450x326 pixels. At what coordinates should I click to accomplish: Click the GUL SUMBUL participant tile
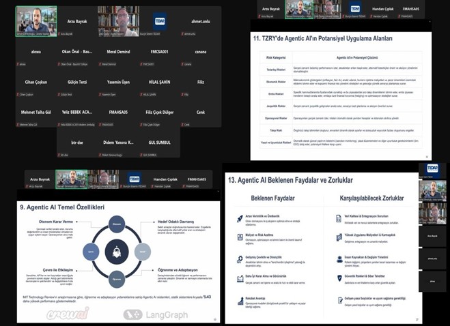click(x=159, y=145)
